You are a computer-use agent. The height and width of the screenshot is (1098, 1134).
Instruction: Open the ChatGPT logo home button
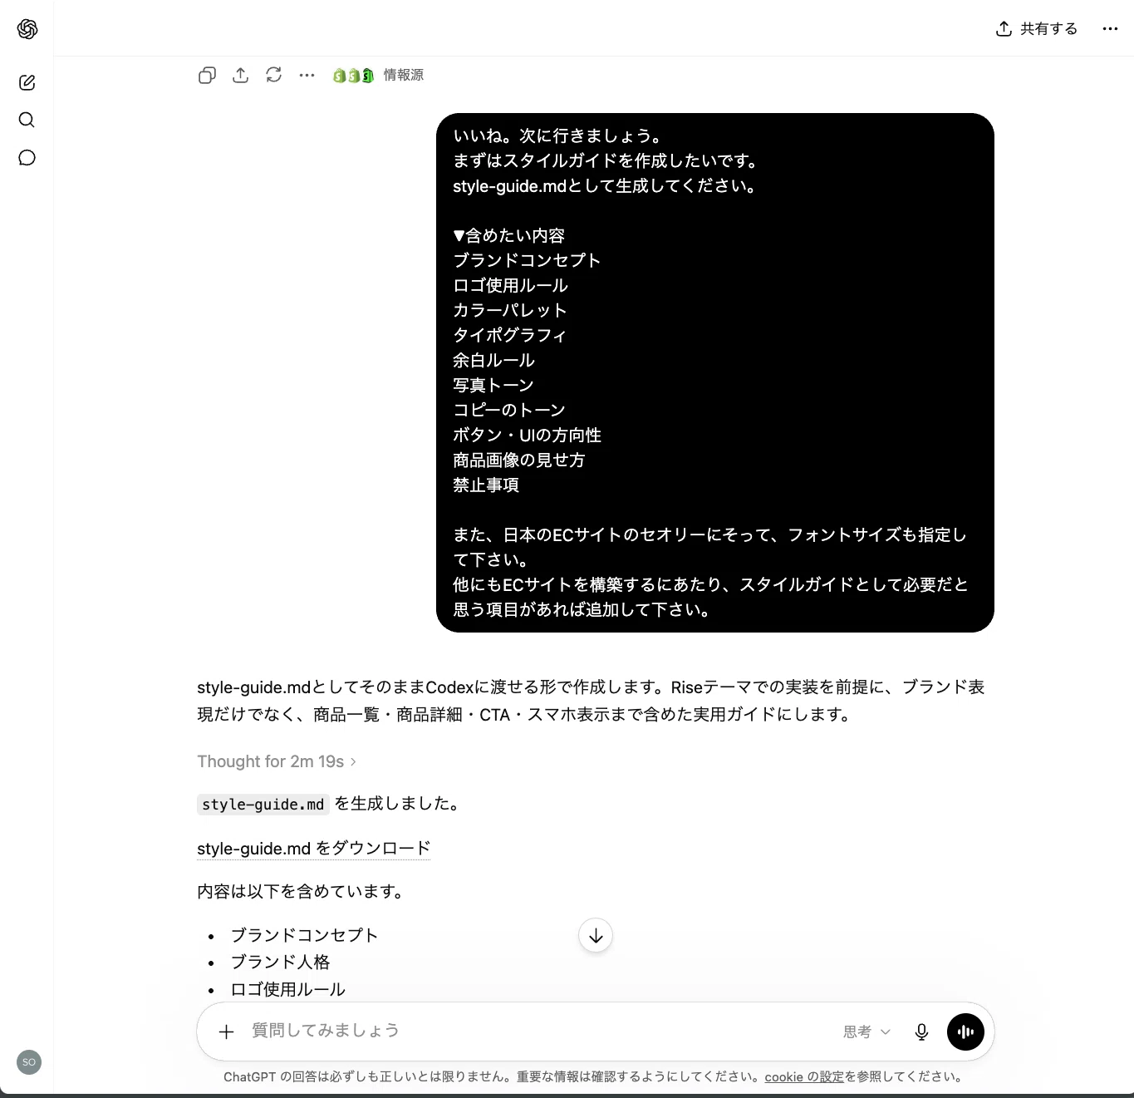pyautogui.click(x=27, y=29)
